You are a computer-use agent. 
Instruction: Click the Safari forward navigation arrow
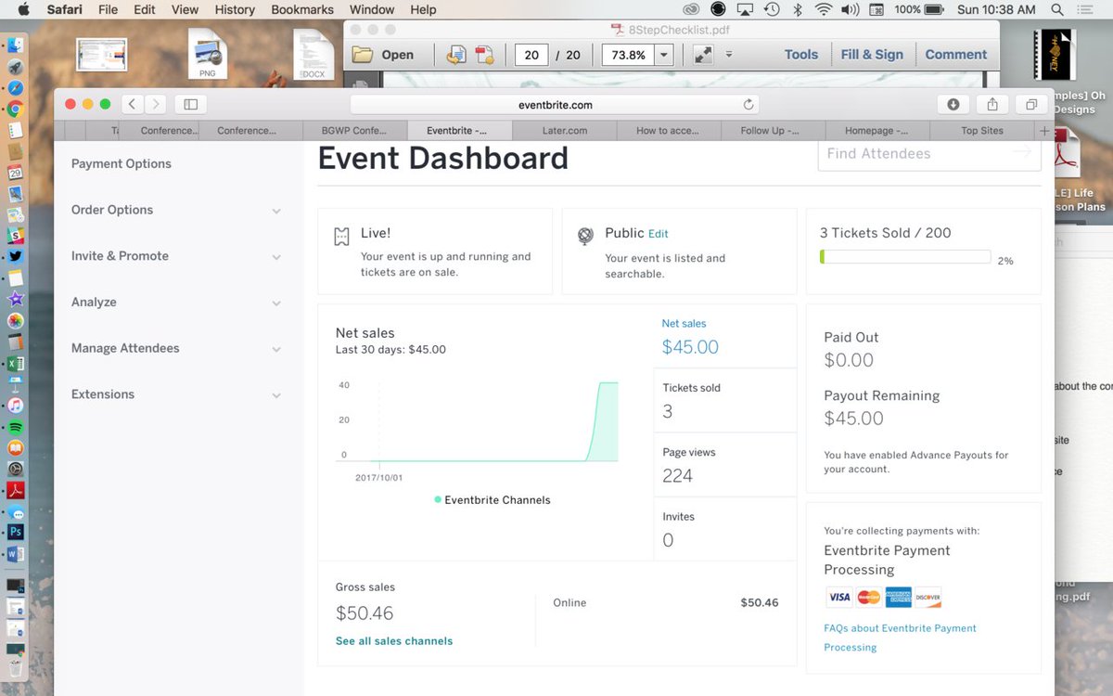click(x=156, y=104)
